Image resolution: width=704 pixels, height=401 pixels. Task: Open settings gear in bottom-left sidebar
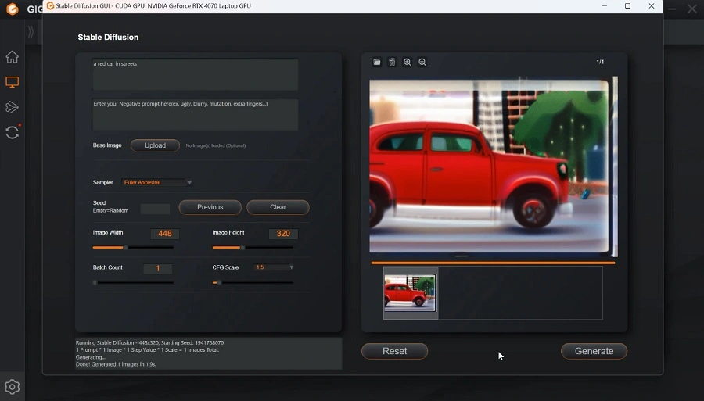point(12,387)
